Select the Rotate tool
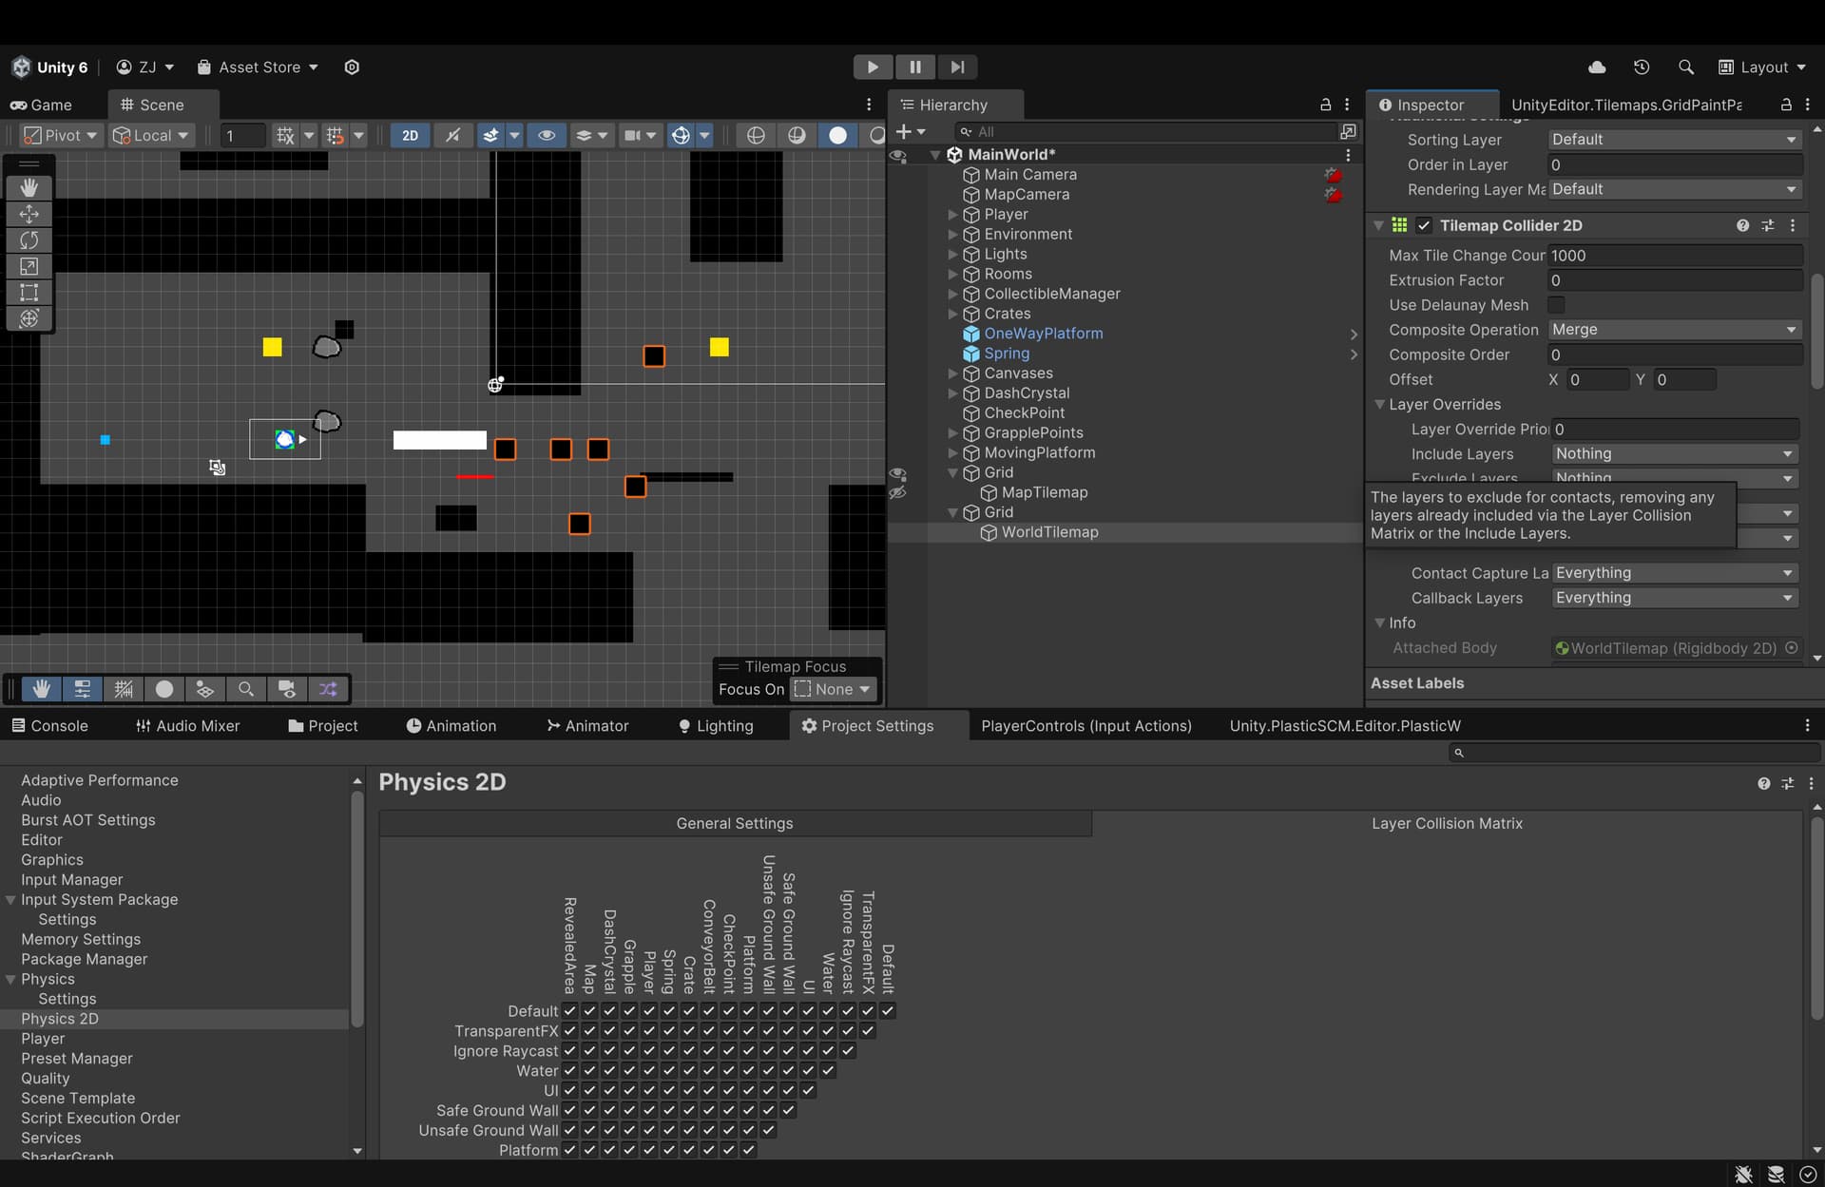 (x=29, y=240)
